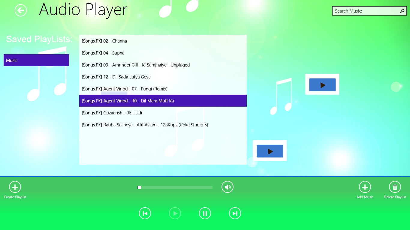Click the Add Music plus icon

pyautogui.click(x=365, y=187)
